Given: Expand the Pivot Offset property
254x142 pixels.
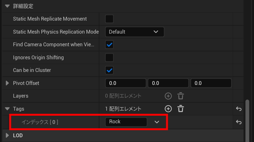Looking at the screenshot, I should point(8,83).
